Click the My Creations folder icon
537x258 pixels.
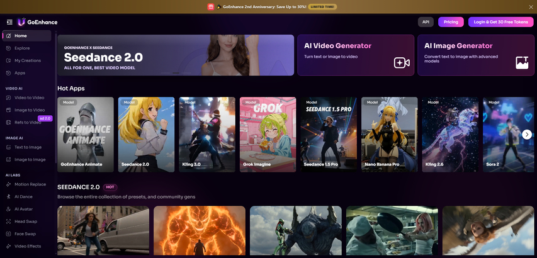pos(9,60)
